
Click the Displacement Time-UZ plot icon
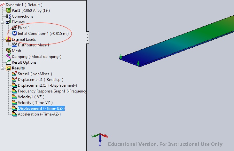(x=14, y=108)
